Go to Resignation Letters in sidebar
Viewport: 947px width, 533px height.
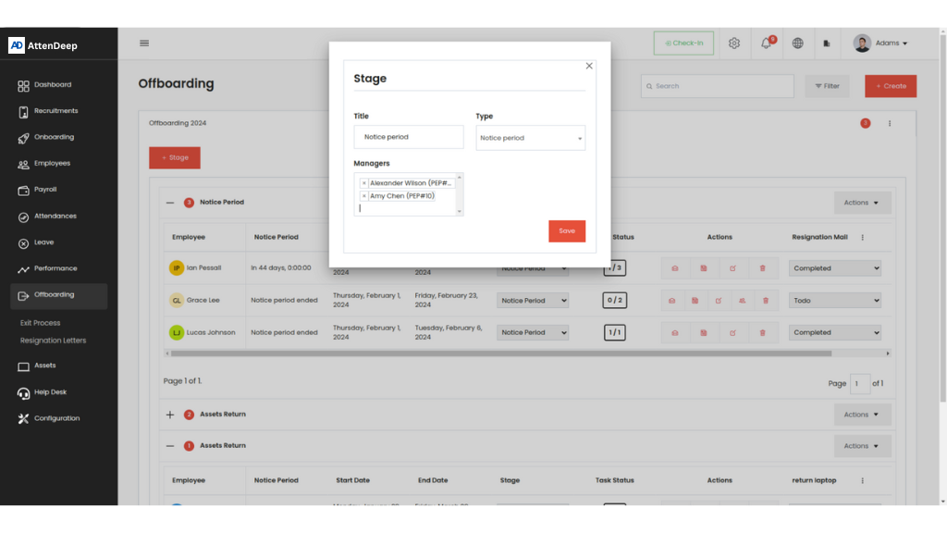53,341
